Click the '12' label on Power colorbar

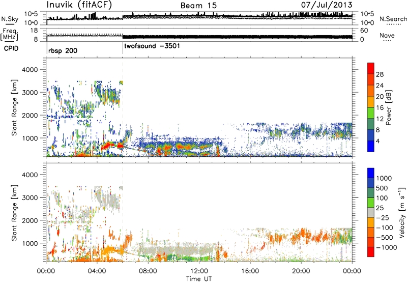pos(380,119)
